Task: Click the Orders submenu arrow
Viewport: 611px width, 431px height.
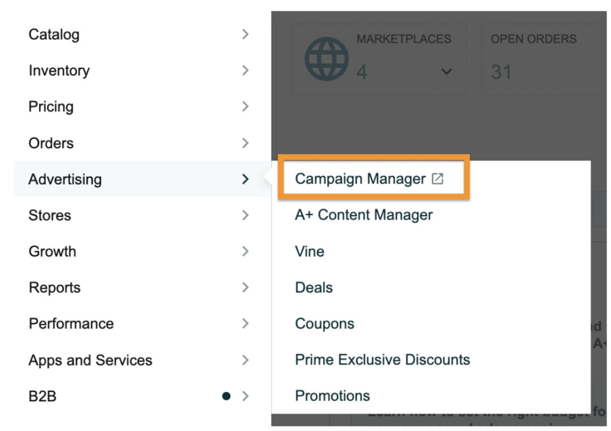Action: pos(245,143)
